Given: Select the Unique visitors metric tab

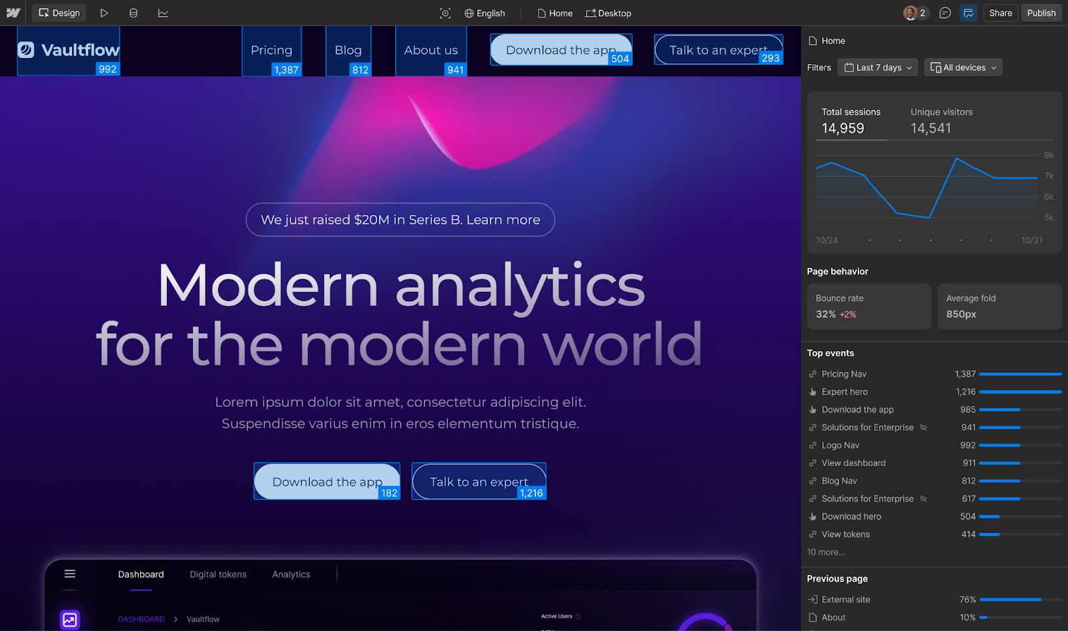Looking at the screenshot, I should coord(941,121).
